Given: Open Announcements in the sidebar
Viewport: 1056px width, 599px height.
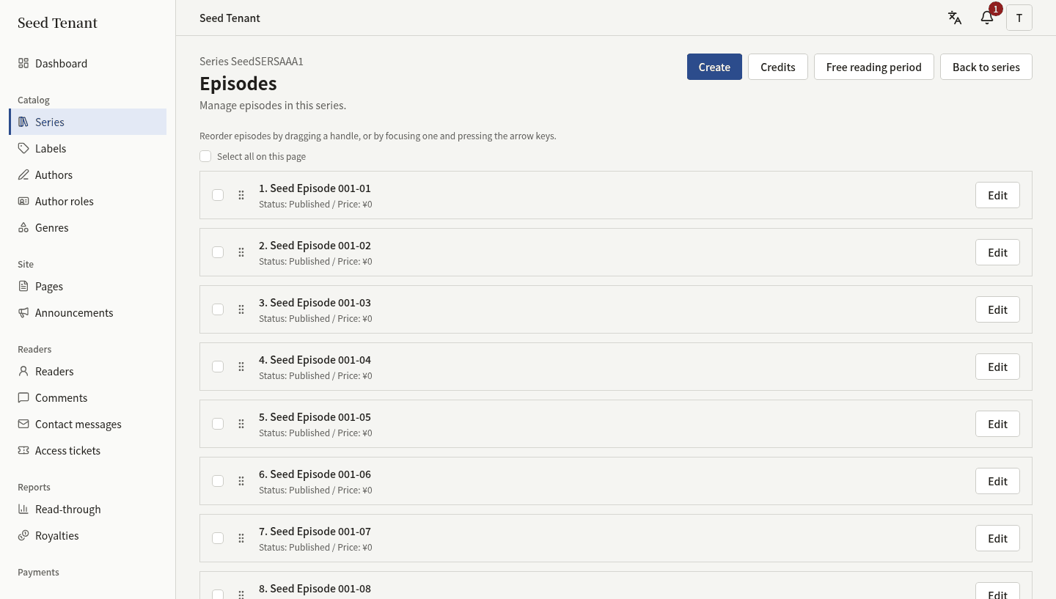Looking at the screenshot, I should [88, 312].
